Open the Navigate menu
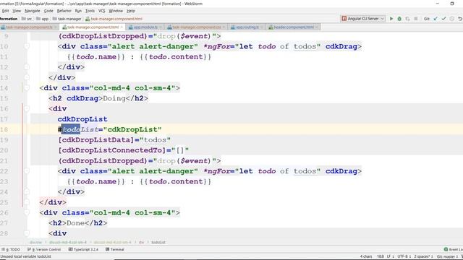The image size is (463, 260). pyautogui.click(x=32, y=11)
